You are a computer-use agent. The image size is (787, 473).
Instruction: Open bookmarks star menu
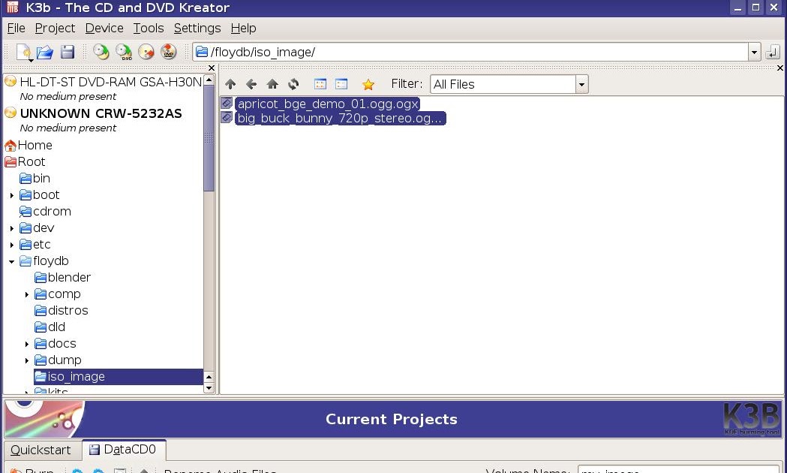coord(368,84)
